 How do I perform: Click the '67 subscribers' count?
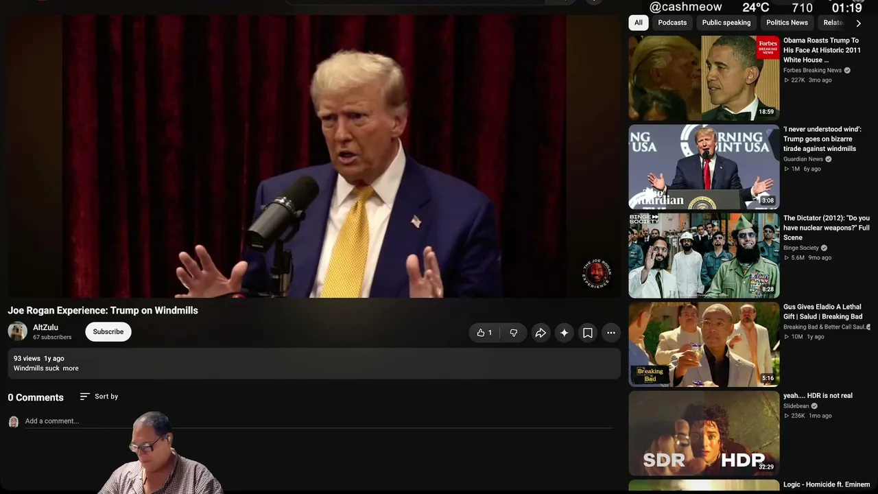click(52, 337)
